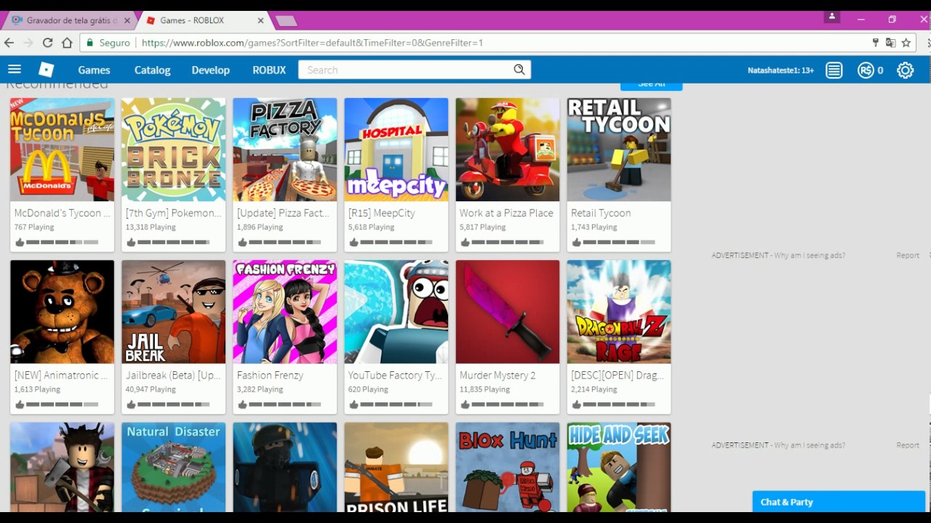Open the Pokemon Brick Bronze thumbnail
The width and height of the screenshot is (931, 523).
(173, 150)
